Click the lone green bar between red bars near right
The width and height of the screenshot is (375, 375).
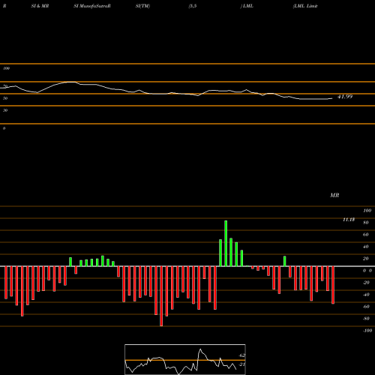click(285, 261)
